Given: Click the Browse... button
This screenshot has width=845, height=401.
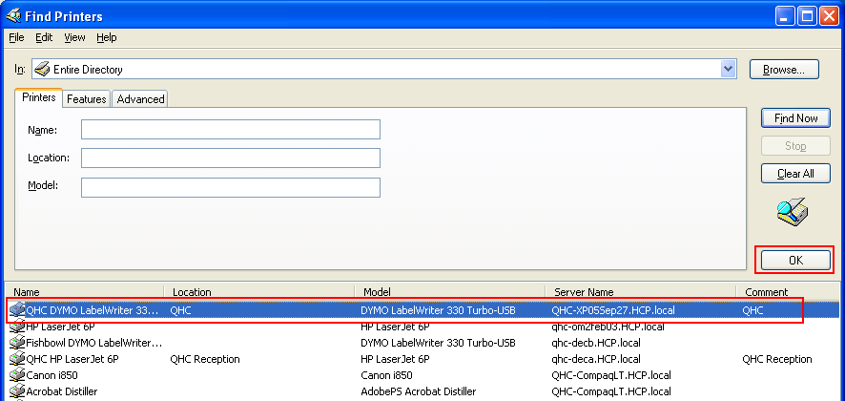Looking at the screenshot, I should [x=784, y=70].
